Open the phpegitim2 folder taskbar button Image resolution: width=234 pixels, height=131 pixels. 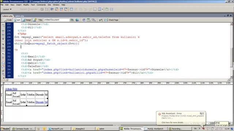pyautogui.click(x=83, y=129)
